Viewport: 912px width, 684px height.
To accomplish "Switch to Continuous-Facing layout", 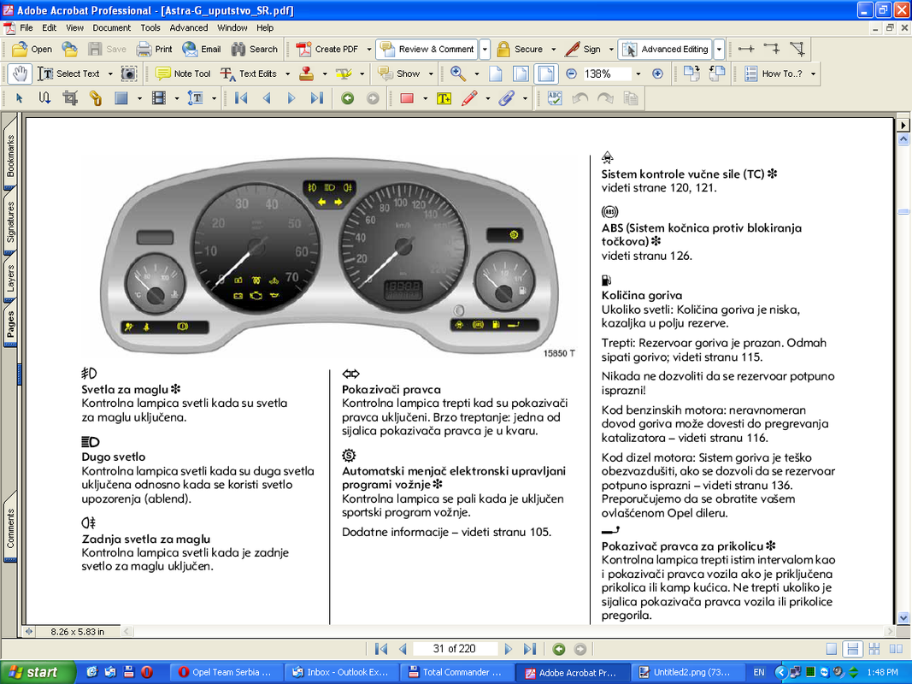I will tap(874, 649).
